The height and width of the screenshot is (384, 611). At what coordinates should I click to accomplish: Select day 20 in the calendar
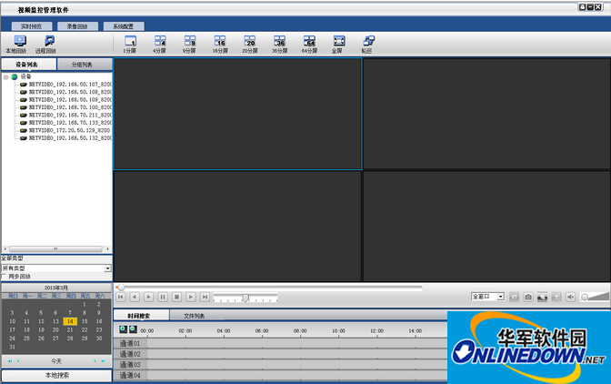pos(55,329)
